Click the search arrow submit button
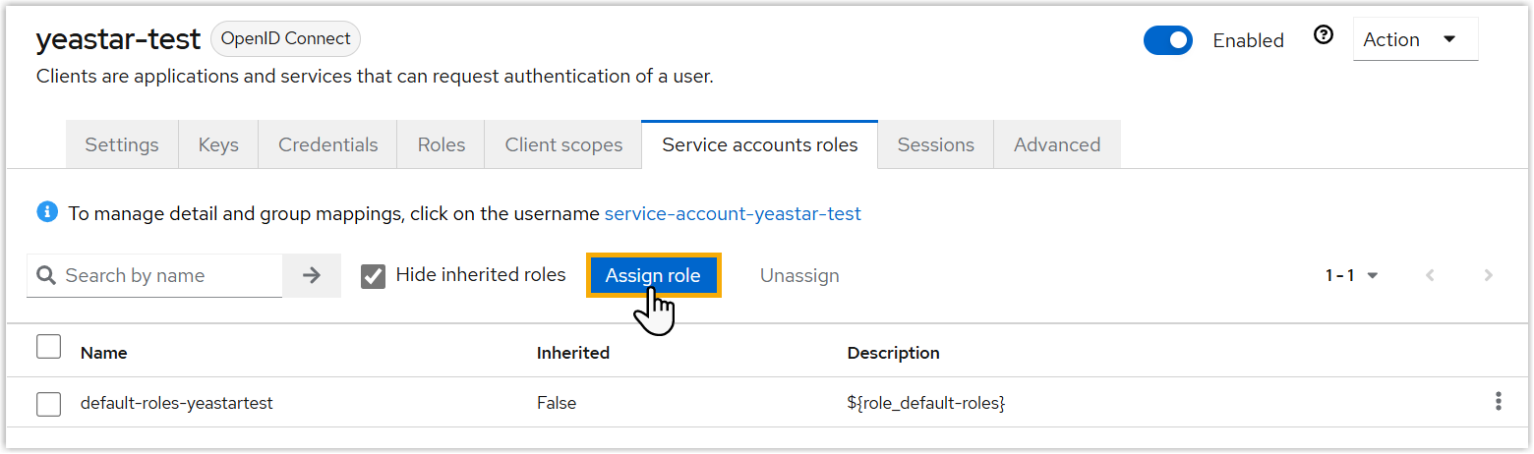The height and width of the screenshot is (454, 1534). click(x=312, y=276)
